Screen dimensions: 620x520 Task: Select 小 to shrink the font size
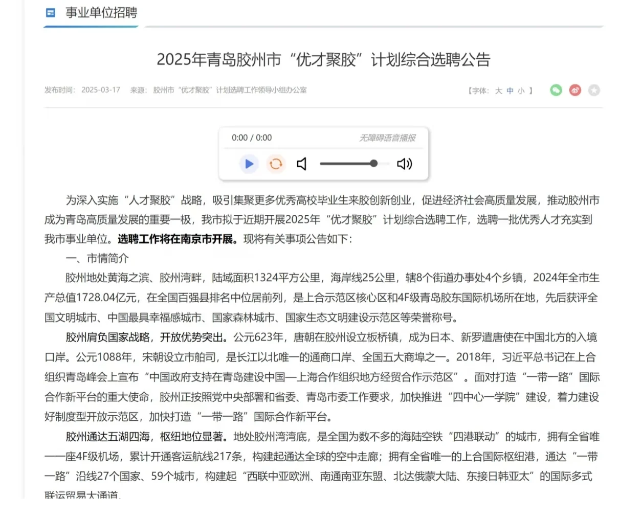click(x=521, y=91)
